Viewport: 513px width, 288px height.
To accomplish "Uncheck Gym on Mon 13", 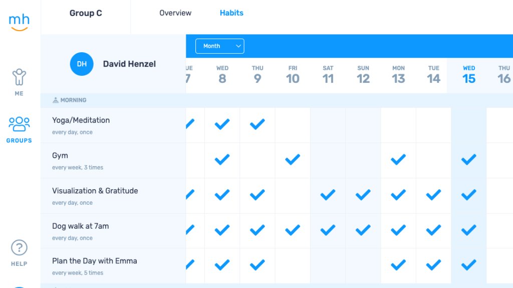I will point(398,160).
